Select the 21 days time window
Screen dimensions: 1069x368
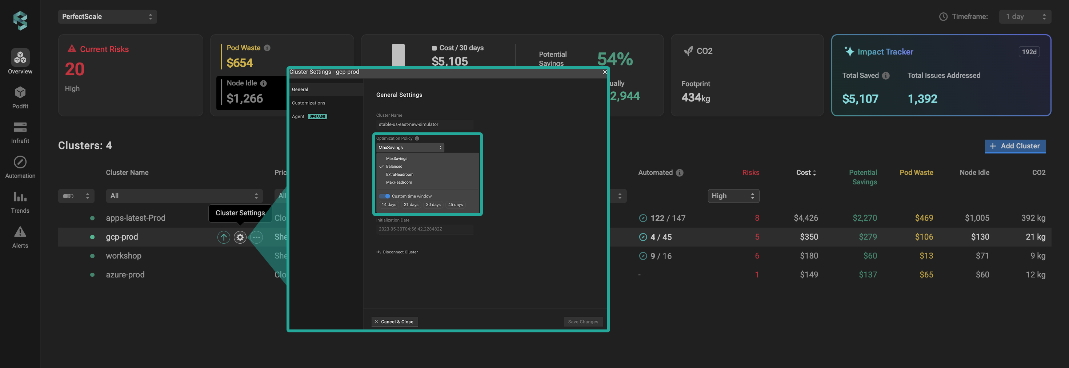tap(411, 204)
